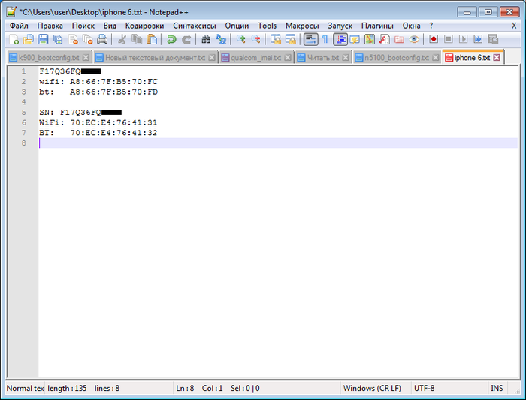Open the Кодировки menu

144,26
